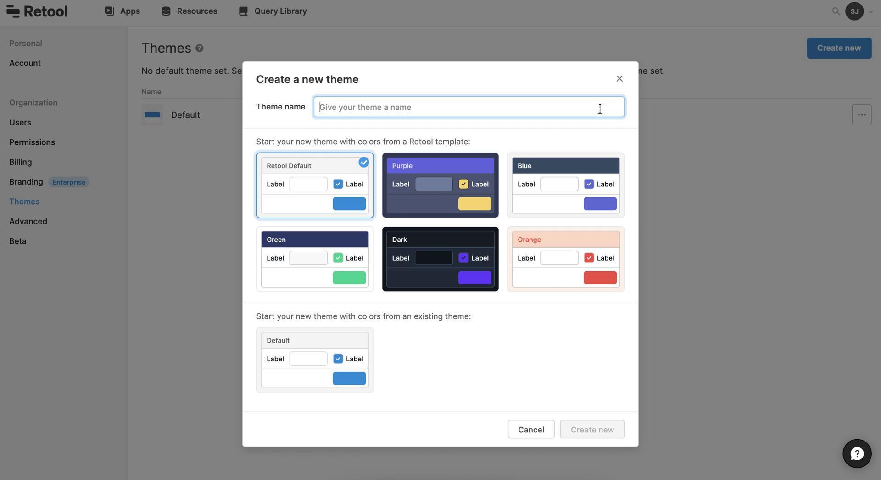
Task: Click the search magnifier icon
Action: tap(836, 11)
